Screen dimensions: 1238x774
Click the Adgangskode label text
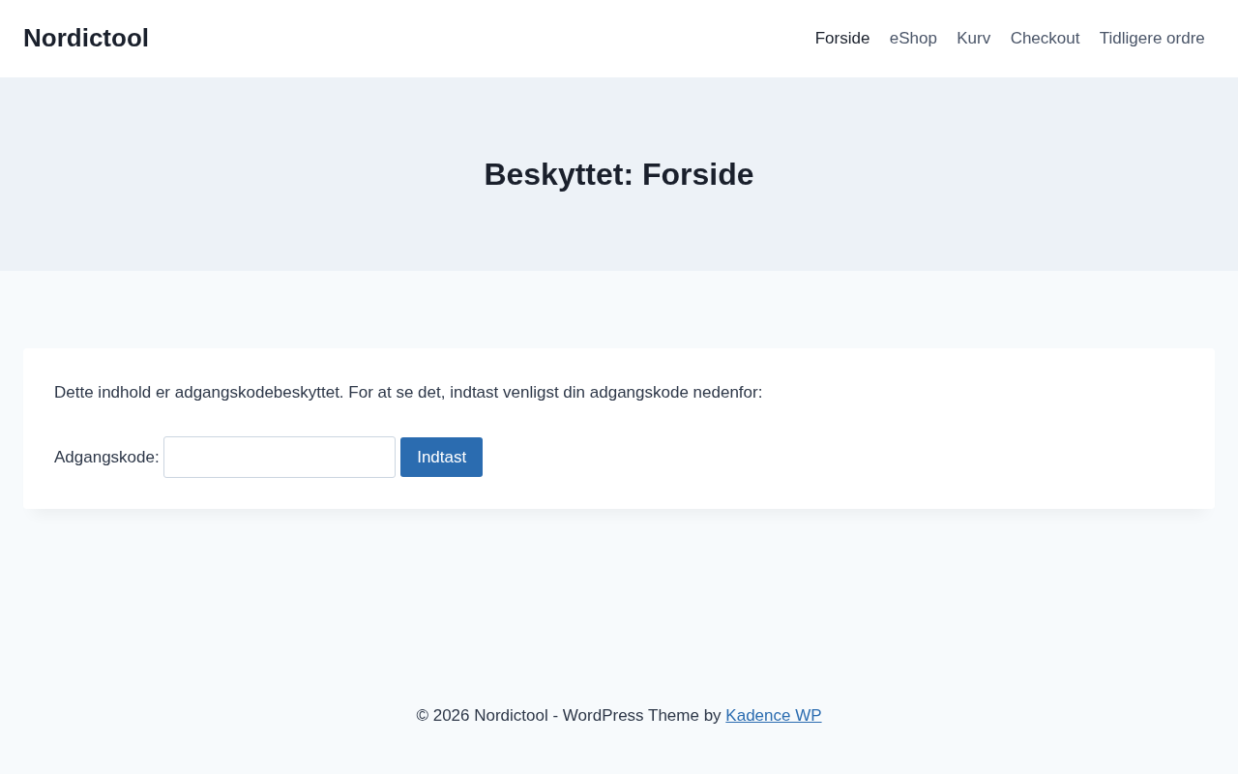pos(106,457)
